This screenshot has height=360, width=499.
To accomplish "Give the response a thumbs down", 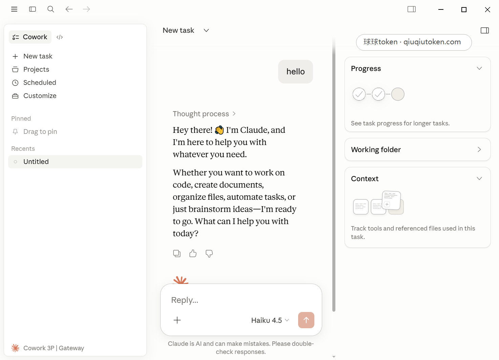I will (209, 254).
